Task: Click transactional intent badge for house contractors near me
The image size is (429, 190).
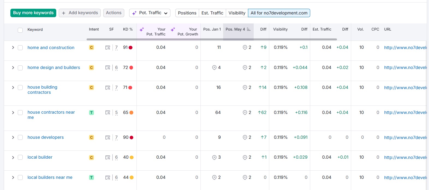Action: point(91,113)
